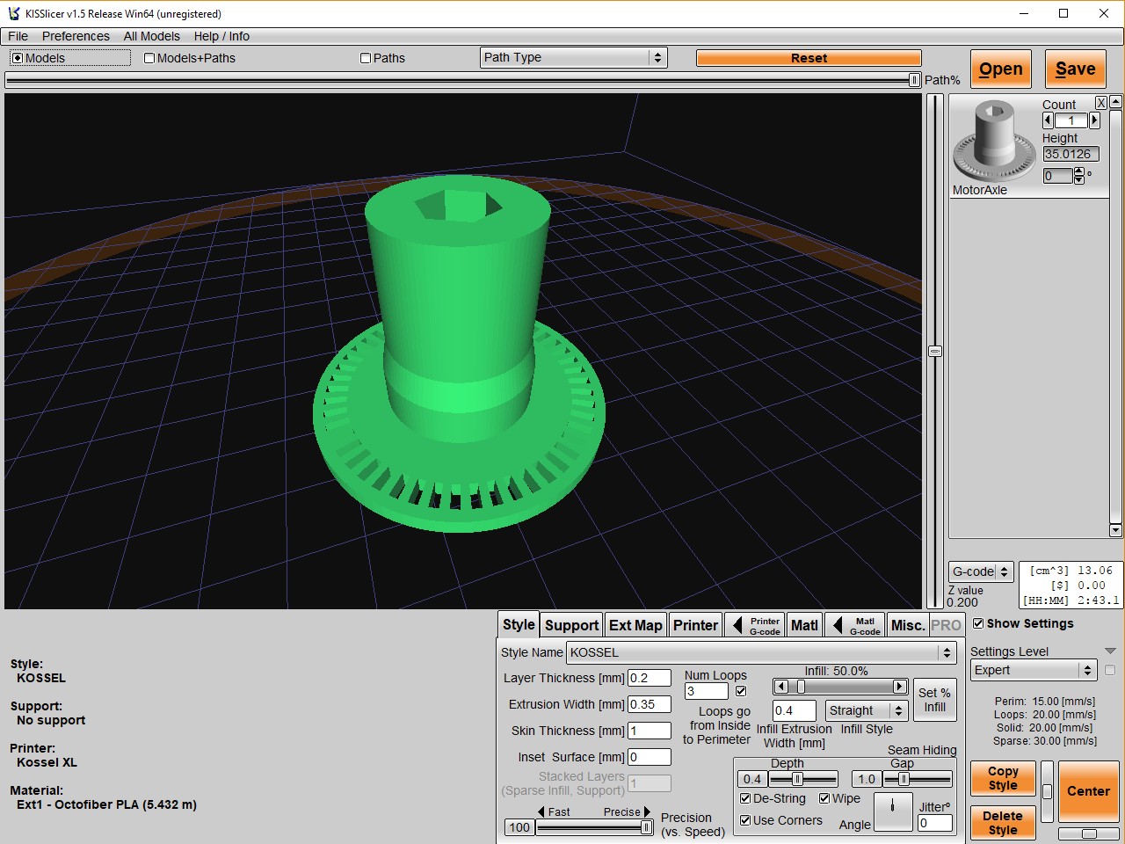Screen dimensions: 1125x844
Task: Select the Models+Paths view option
Action: pos(149,58)
